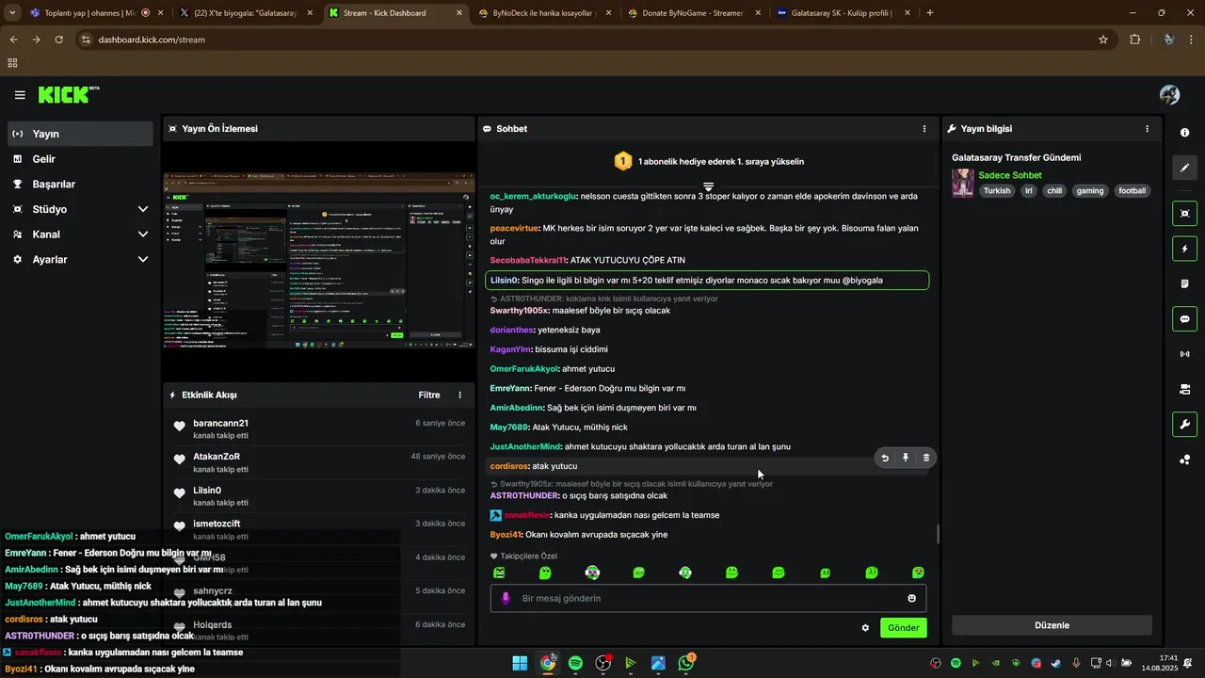Open the profile avatar menu
The width and height of the screenshot is (1205, 678).
click(x=1169, y=95)
